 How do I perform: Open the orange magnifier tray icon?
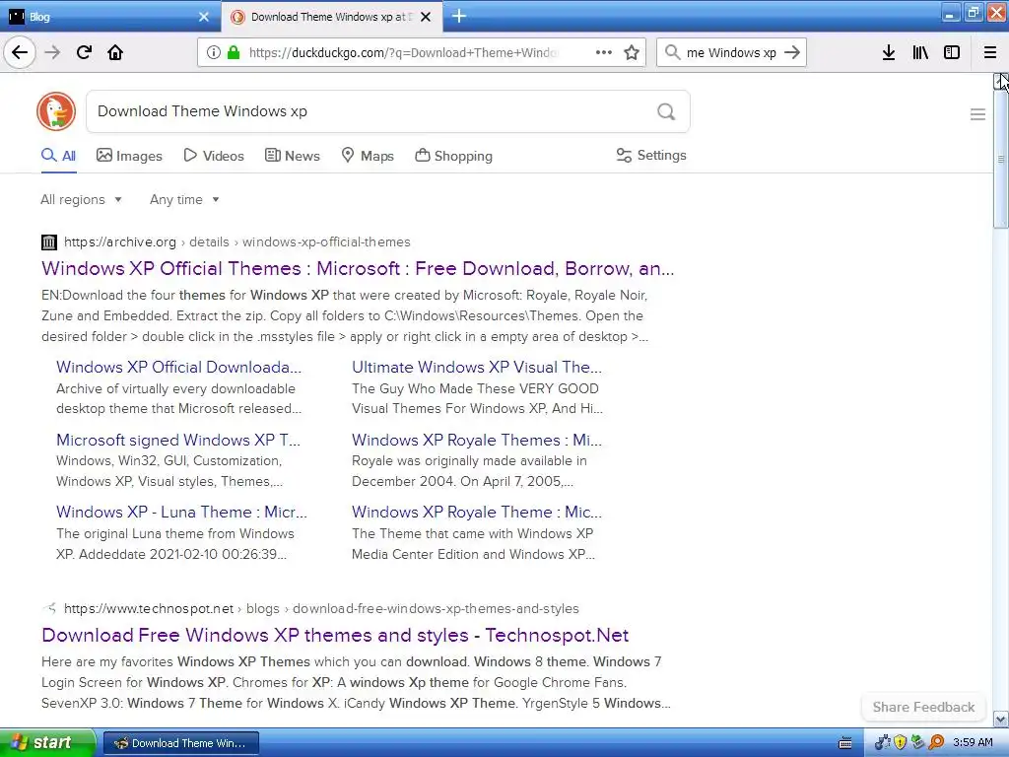click(x=936, y=742)
